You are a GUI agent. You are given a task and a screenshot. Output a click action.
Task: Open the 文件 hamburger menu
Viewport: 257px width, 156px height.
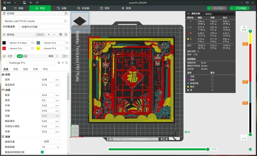[x=7, y=3]
